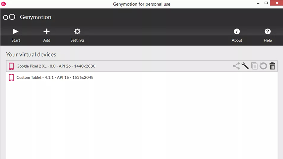Open the Help menu
This screenshot has width=283, height=159.
[268, 35]
